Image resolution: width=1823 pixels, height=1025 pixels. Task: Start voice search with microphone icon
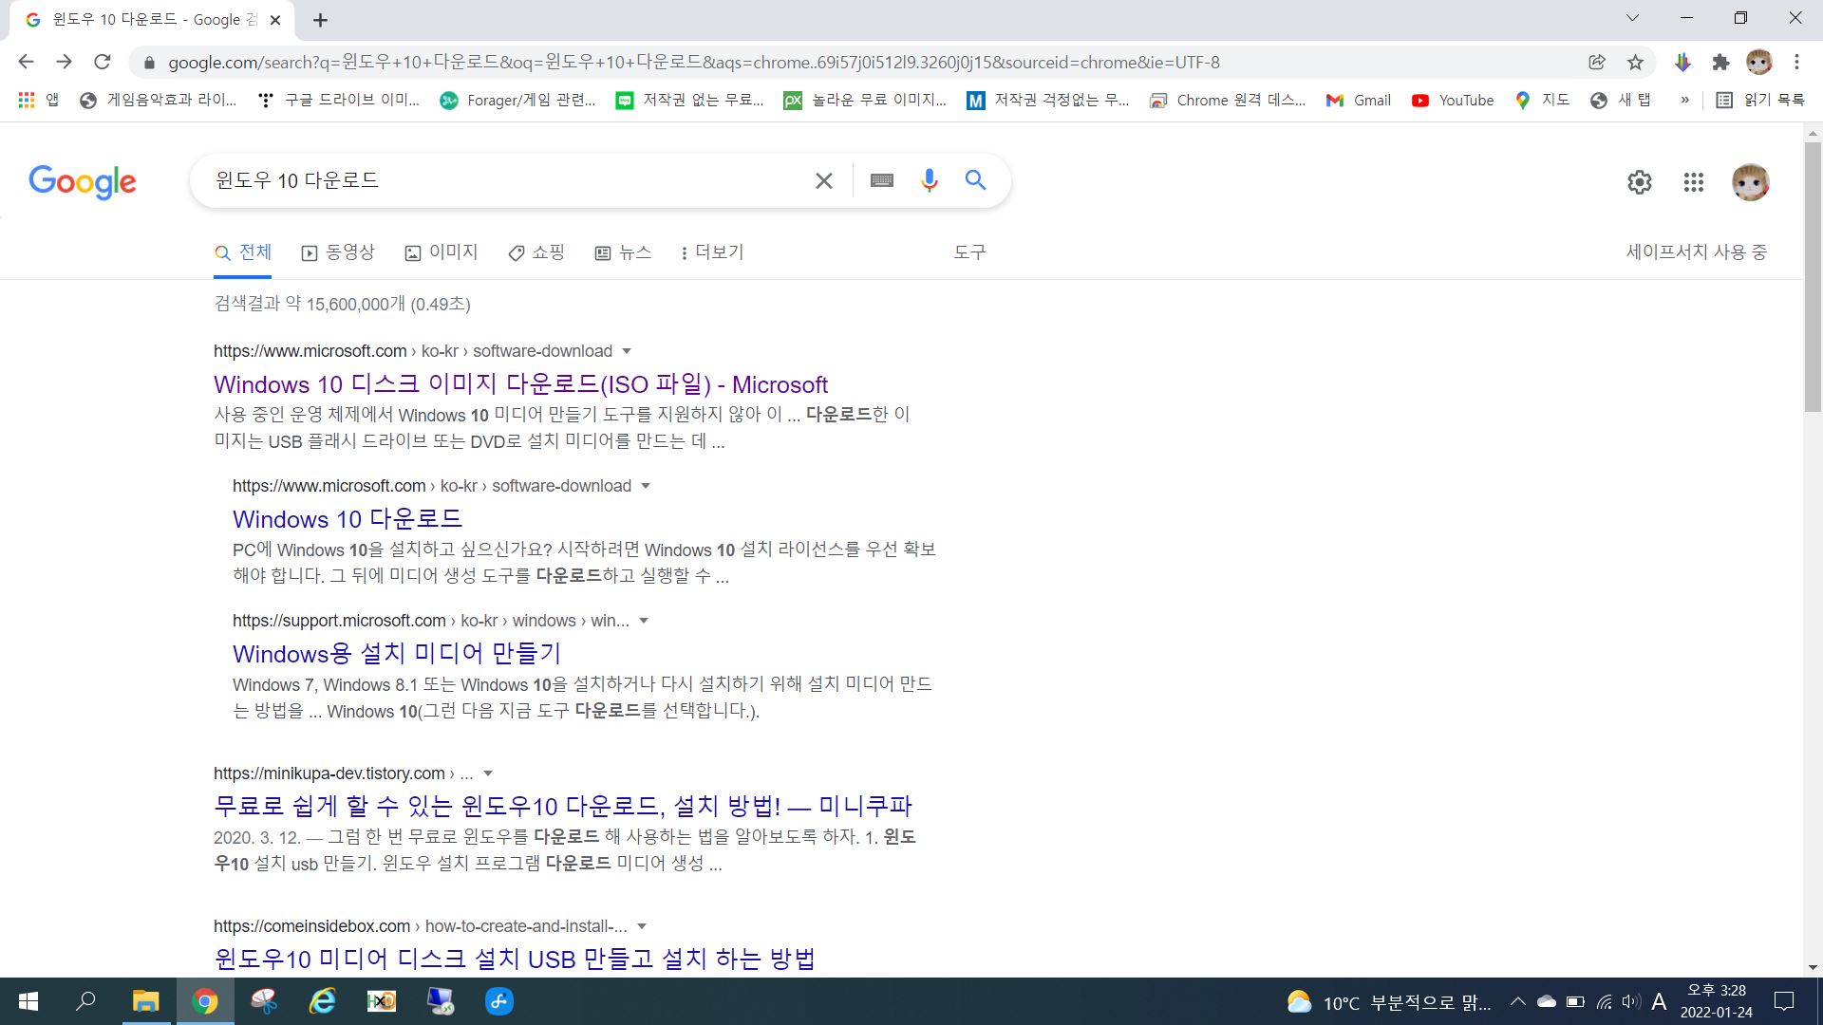click(x=930, y=180)
